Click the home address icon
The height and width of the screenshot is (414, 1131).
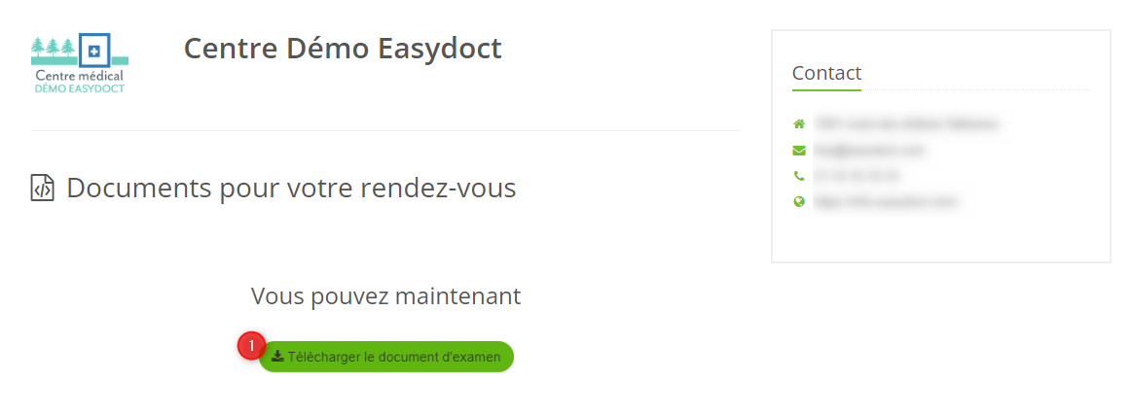pyautogui.click(x=799, y=124)
